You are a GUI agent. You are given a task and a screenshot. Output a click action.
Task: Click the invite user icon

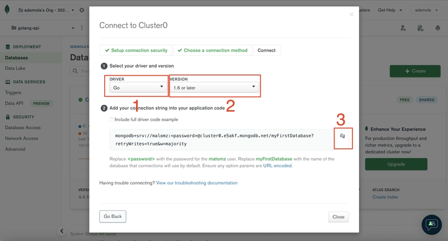click(403, 28)
